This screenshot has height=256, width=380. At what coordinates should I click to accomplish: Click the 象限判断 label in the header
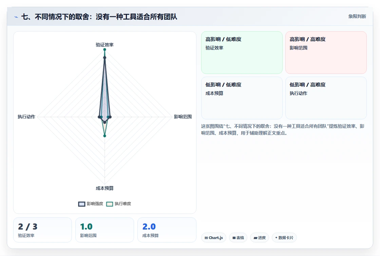tap(357, 17)
